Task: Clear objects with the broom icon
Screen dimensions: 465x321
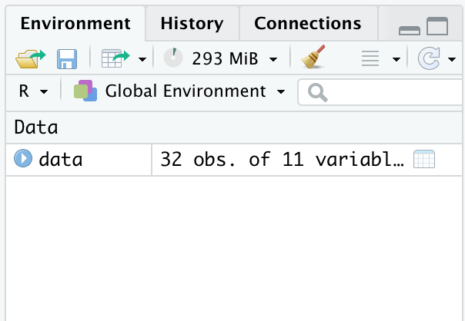Action: tap(313, 57)
